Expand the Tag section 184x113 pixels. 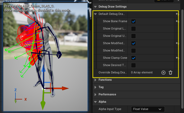pos(95,87)
